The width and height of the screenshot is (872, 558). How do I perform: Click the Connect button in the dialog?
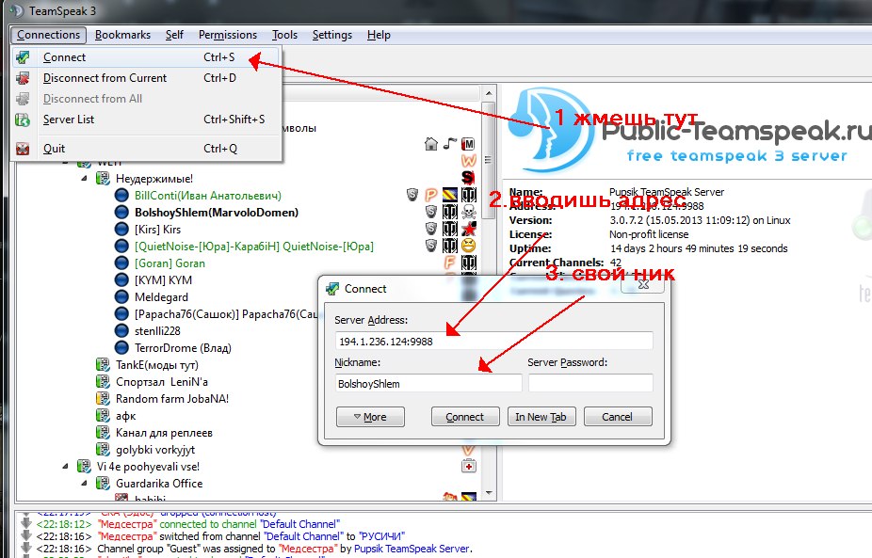(x=465, y=417)
